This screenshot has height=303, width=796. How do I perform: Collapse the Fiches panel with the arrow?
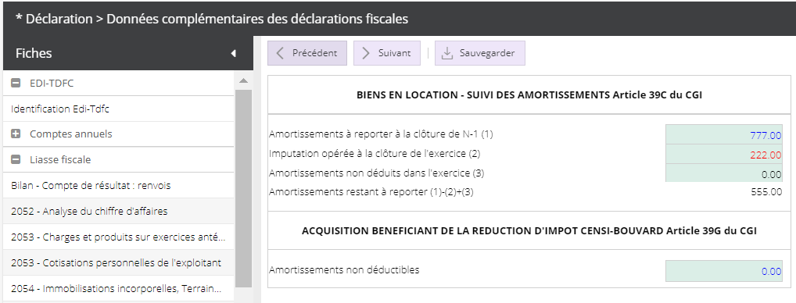pos(234,53)
